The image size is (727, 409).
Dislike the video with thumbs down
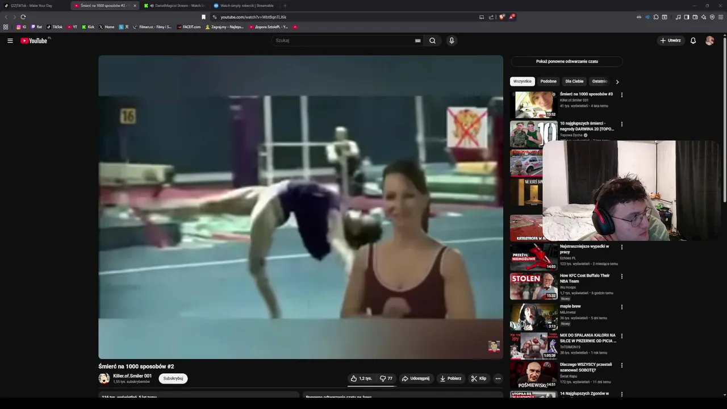[386, 378]
